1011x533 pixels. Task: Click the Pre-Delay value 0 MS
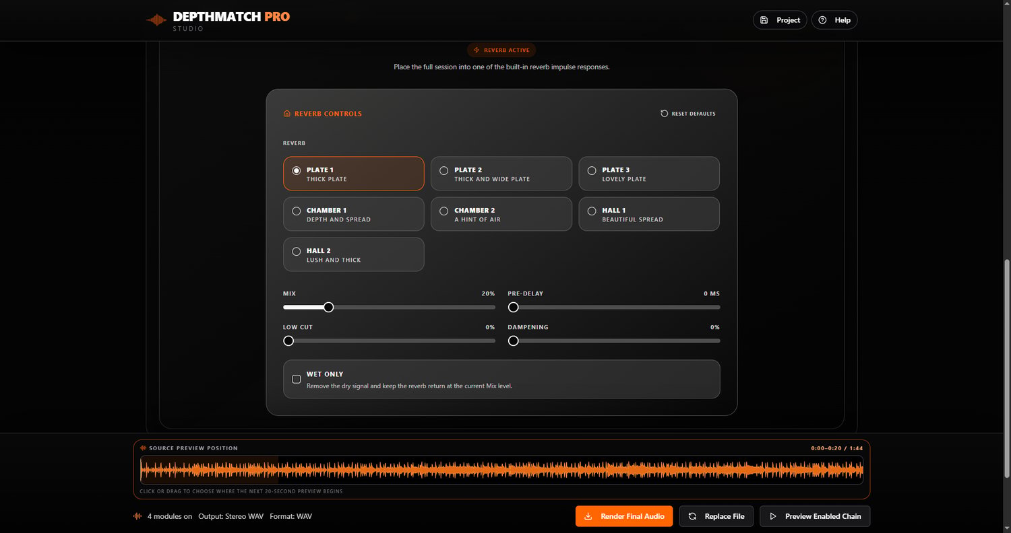pyautogui.click(x=712, y=294)
